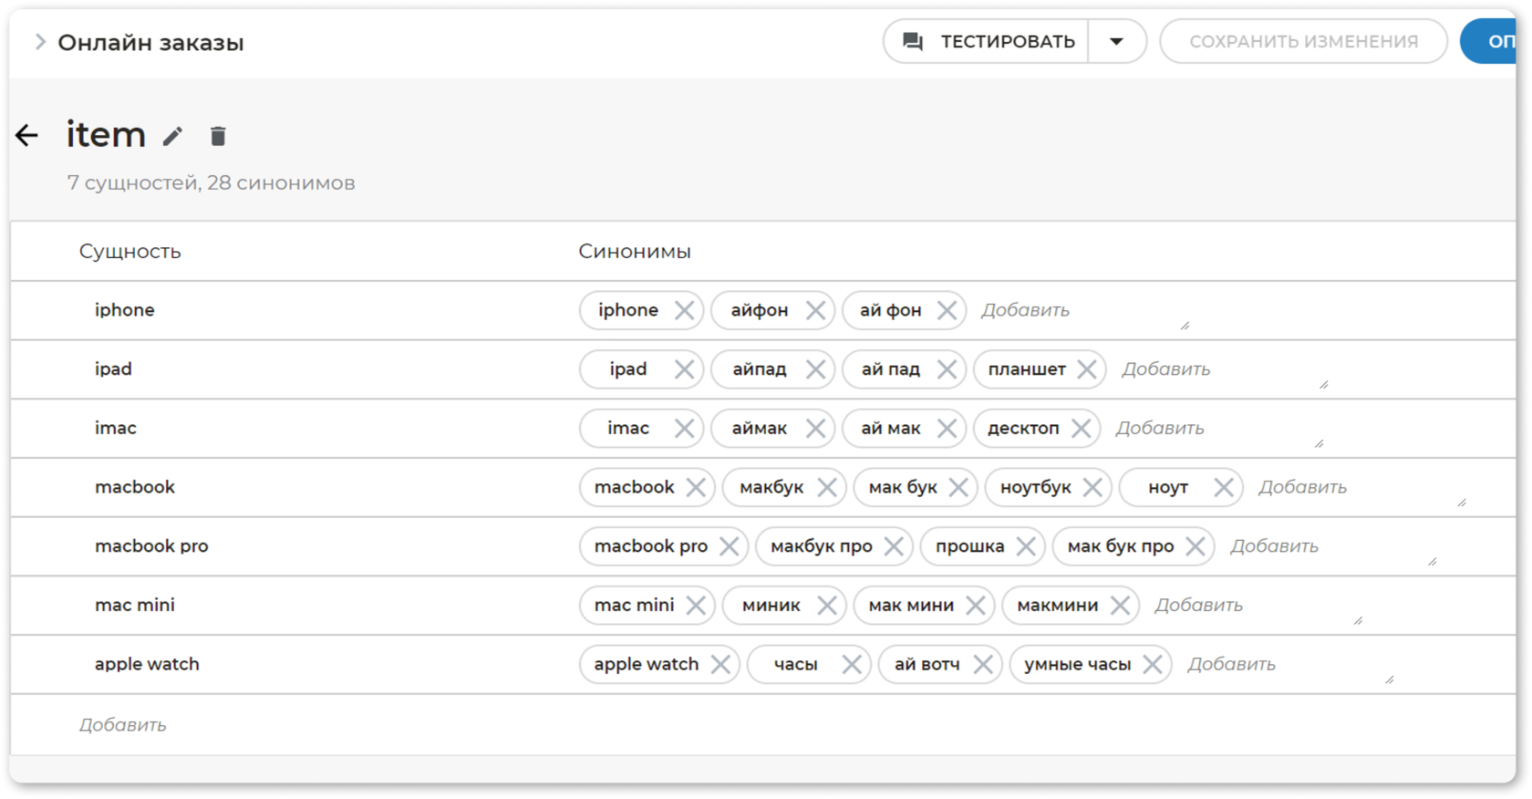Remove the synonym 'macbook pro' chip
The image size is (1532, 799).
tap(729, 546)
